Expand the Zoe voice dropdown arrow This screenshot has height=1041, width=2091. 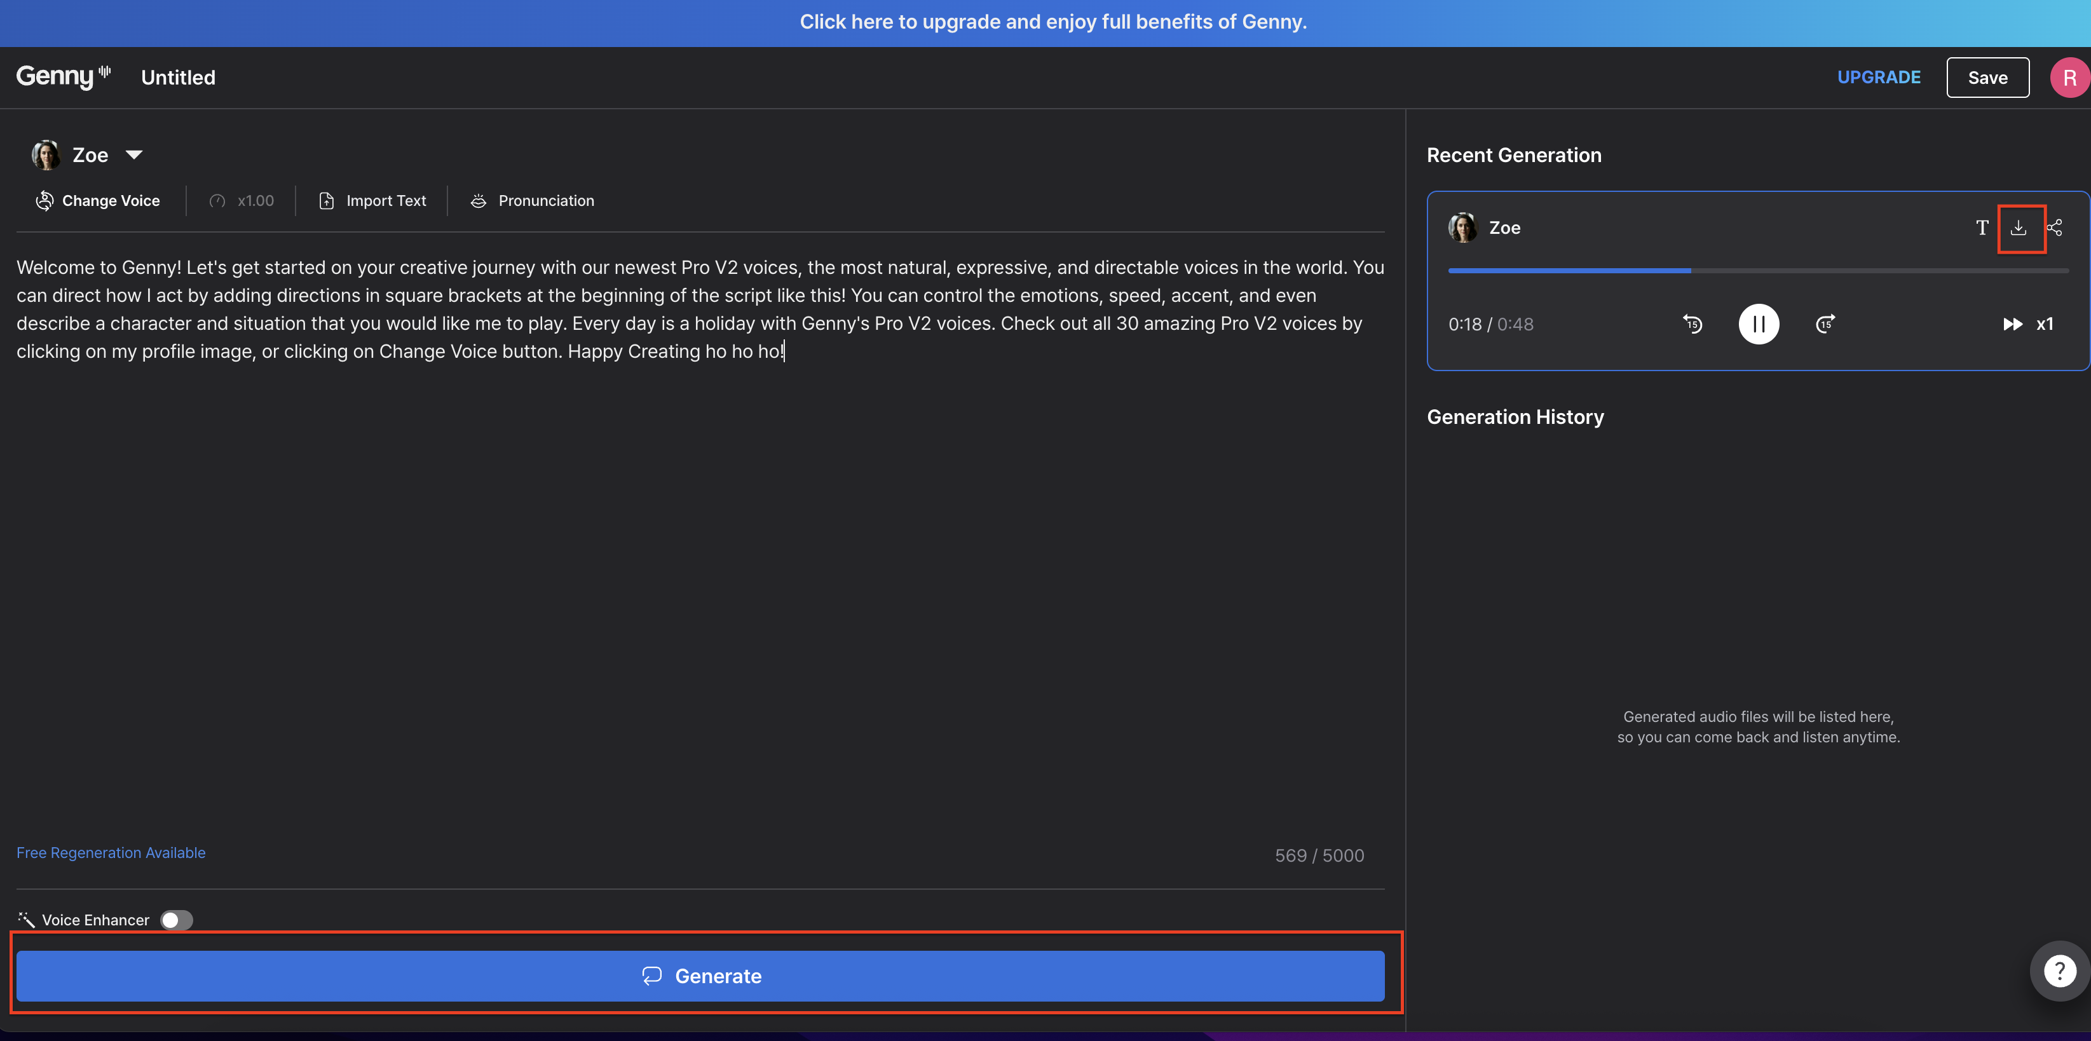coord(134,155)
